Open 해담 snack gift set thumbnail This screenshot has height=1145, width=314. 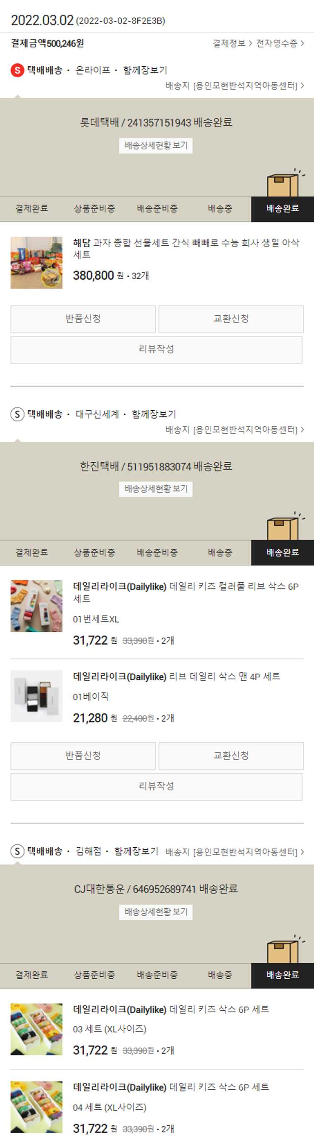[x=36, y=263]
